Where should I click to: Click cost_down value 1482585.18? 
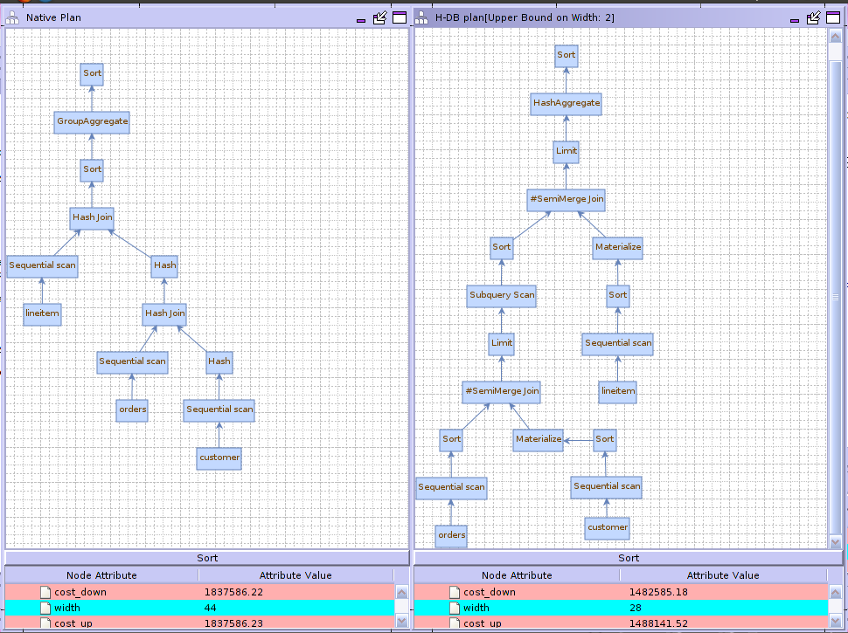pos(658,592)
